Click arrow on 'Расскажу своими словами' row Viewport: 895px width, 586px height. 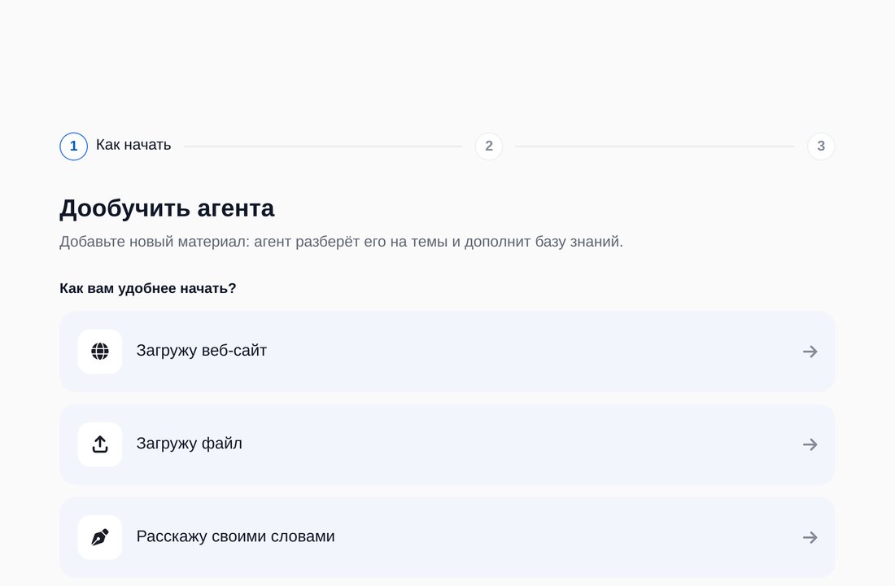coord(810,537)
